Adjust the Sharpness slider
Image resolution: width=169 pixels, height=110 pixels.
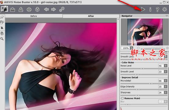(x=144, y=95)
